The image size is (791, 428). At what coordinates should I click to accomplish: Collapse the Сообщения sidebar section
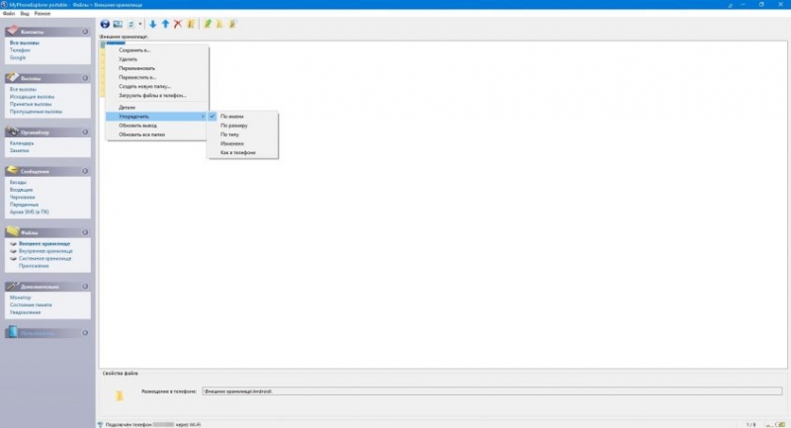(85, 171)
